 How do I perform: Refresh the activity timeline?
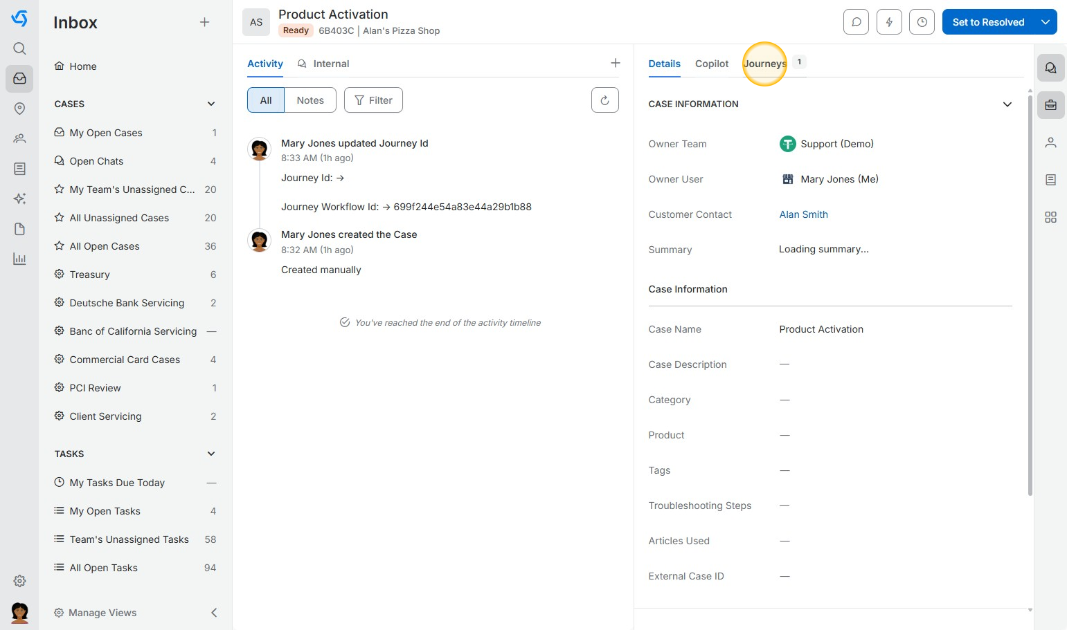pyautogui.click(x=604, y=100)
